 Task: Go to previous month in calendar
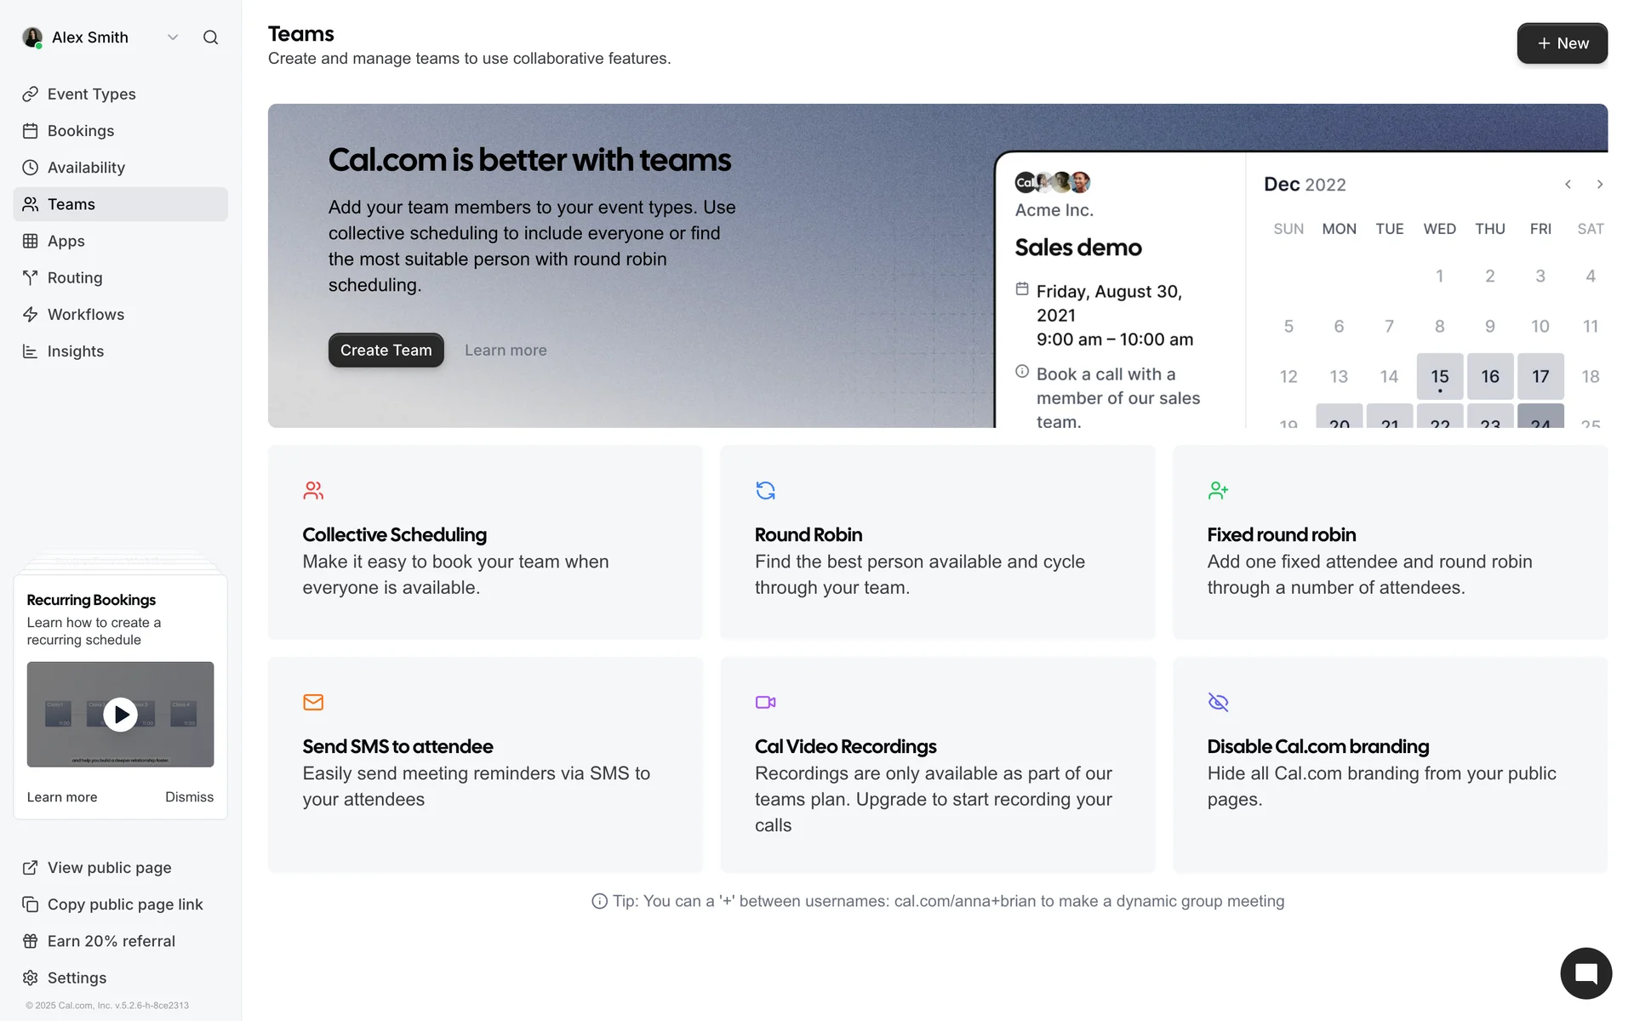(x=1568, y=185)
